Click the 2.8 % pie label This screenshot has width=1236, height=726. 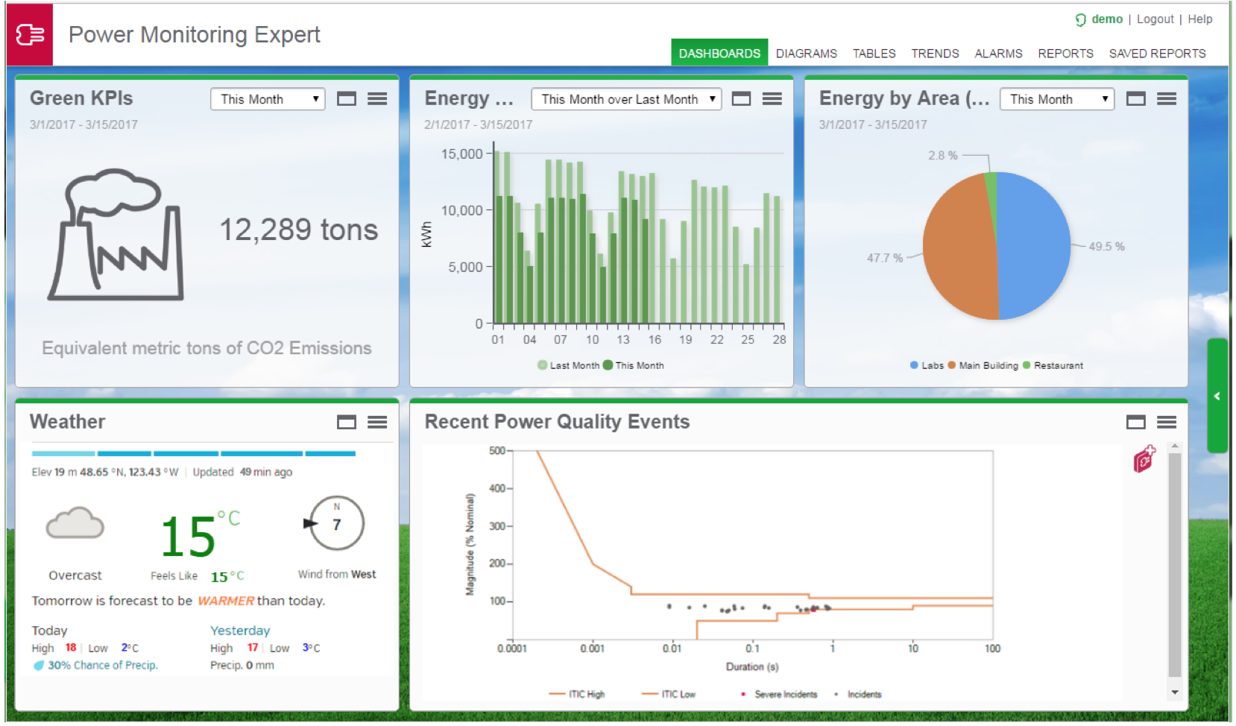942,155
